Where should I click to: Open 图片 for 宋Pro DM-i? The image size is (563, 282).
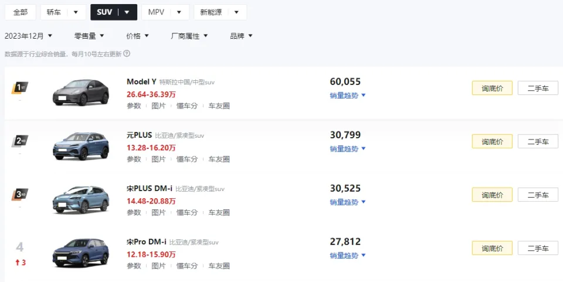(158, 266)
